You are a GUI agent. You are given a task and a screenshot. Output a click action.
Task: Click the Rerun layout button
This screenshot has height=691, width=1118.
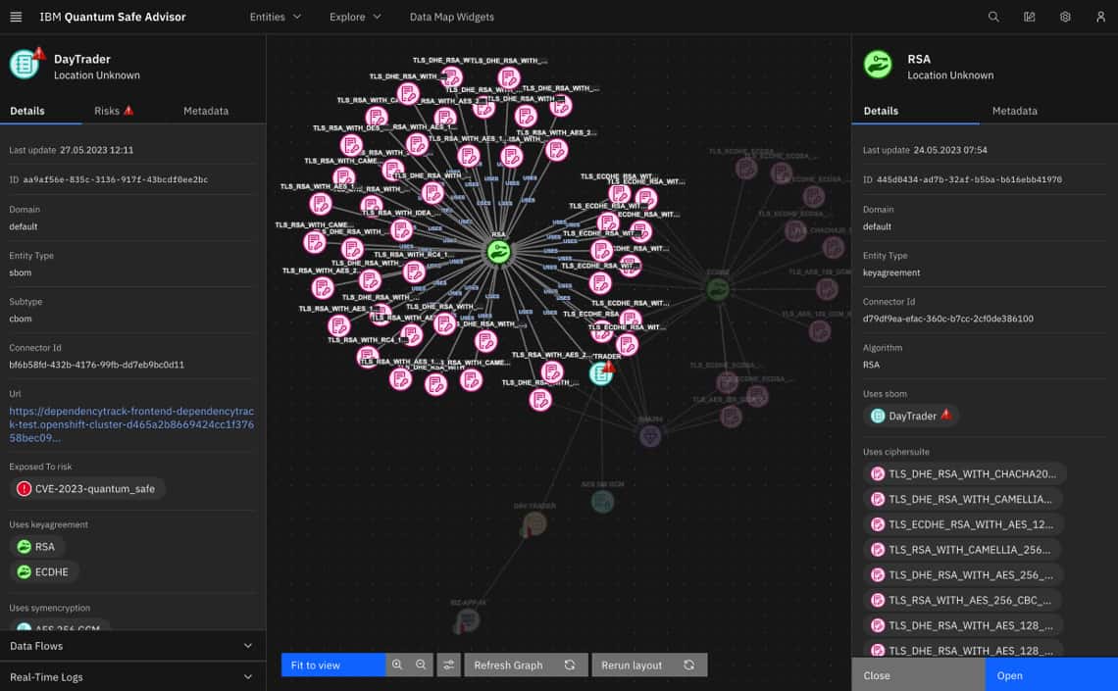tap(649, 665)
